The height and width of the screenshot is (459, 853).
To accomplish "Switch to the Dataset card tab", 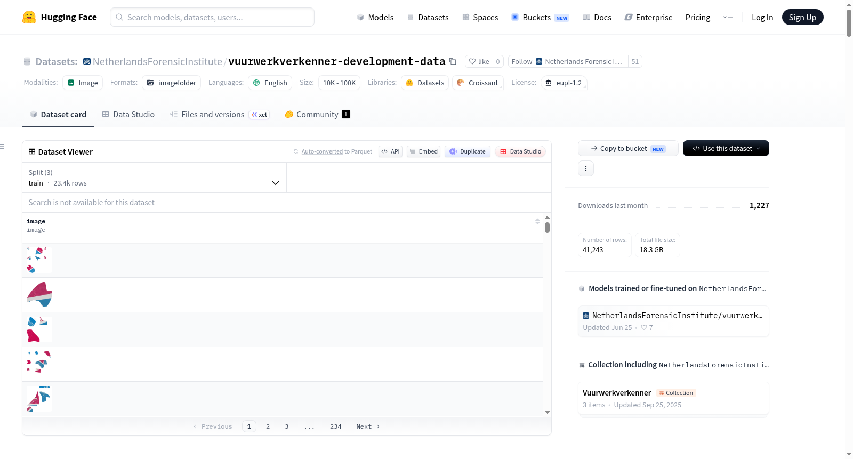I will pyautogui.click(x=58, y=114).
